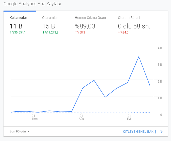Click the %19.273,8 sessions change indicator
The width and height of the screenshot is (171, 141).
tap(50, 32)
